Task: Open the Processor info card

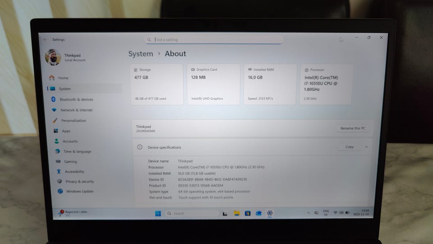Action: click(x=326, y=84)
